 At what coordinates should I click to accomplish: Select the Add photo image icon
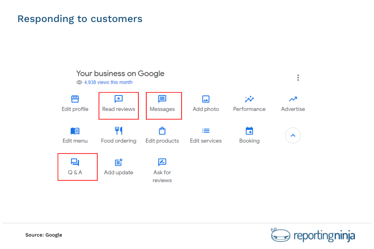206,99
